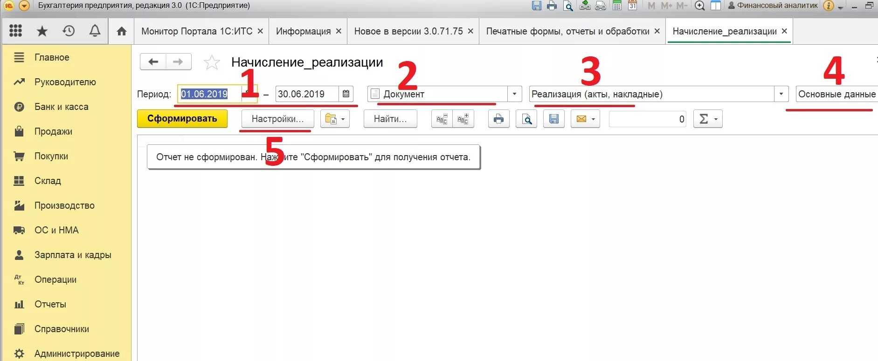This screenshot has width=878, height=361.
Task: Click title bar save diskette icon
Action: pyautogui.click(x=537, y=6)
